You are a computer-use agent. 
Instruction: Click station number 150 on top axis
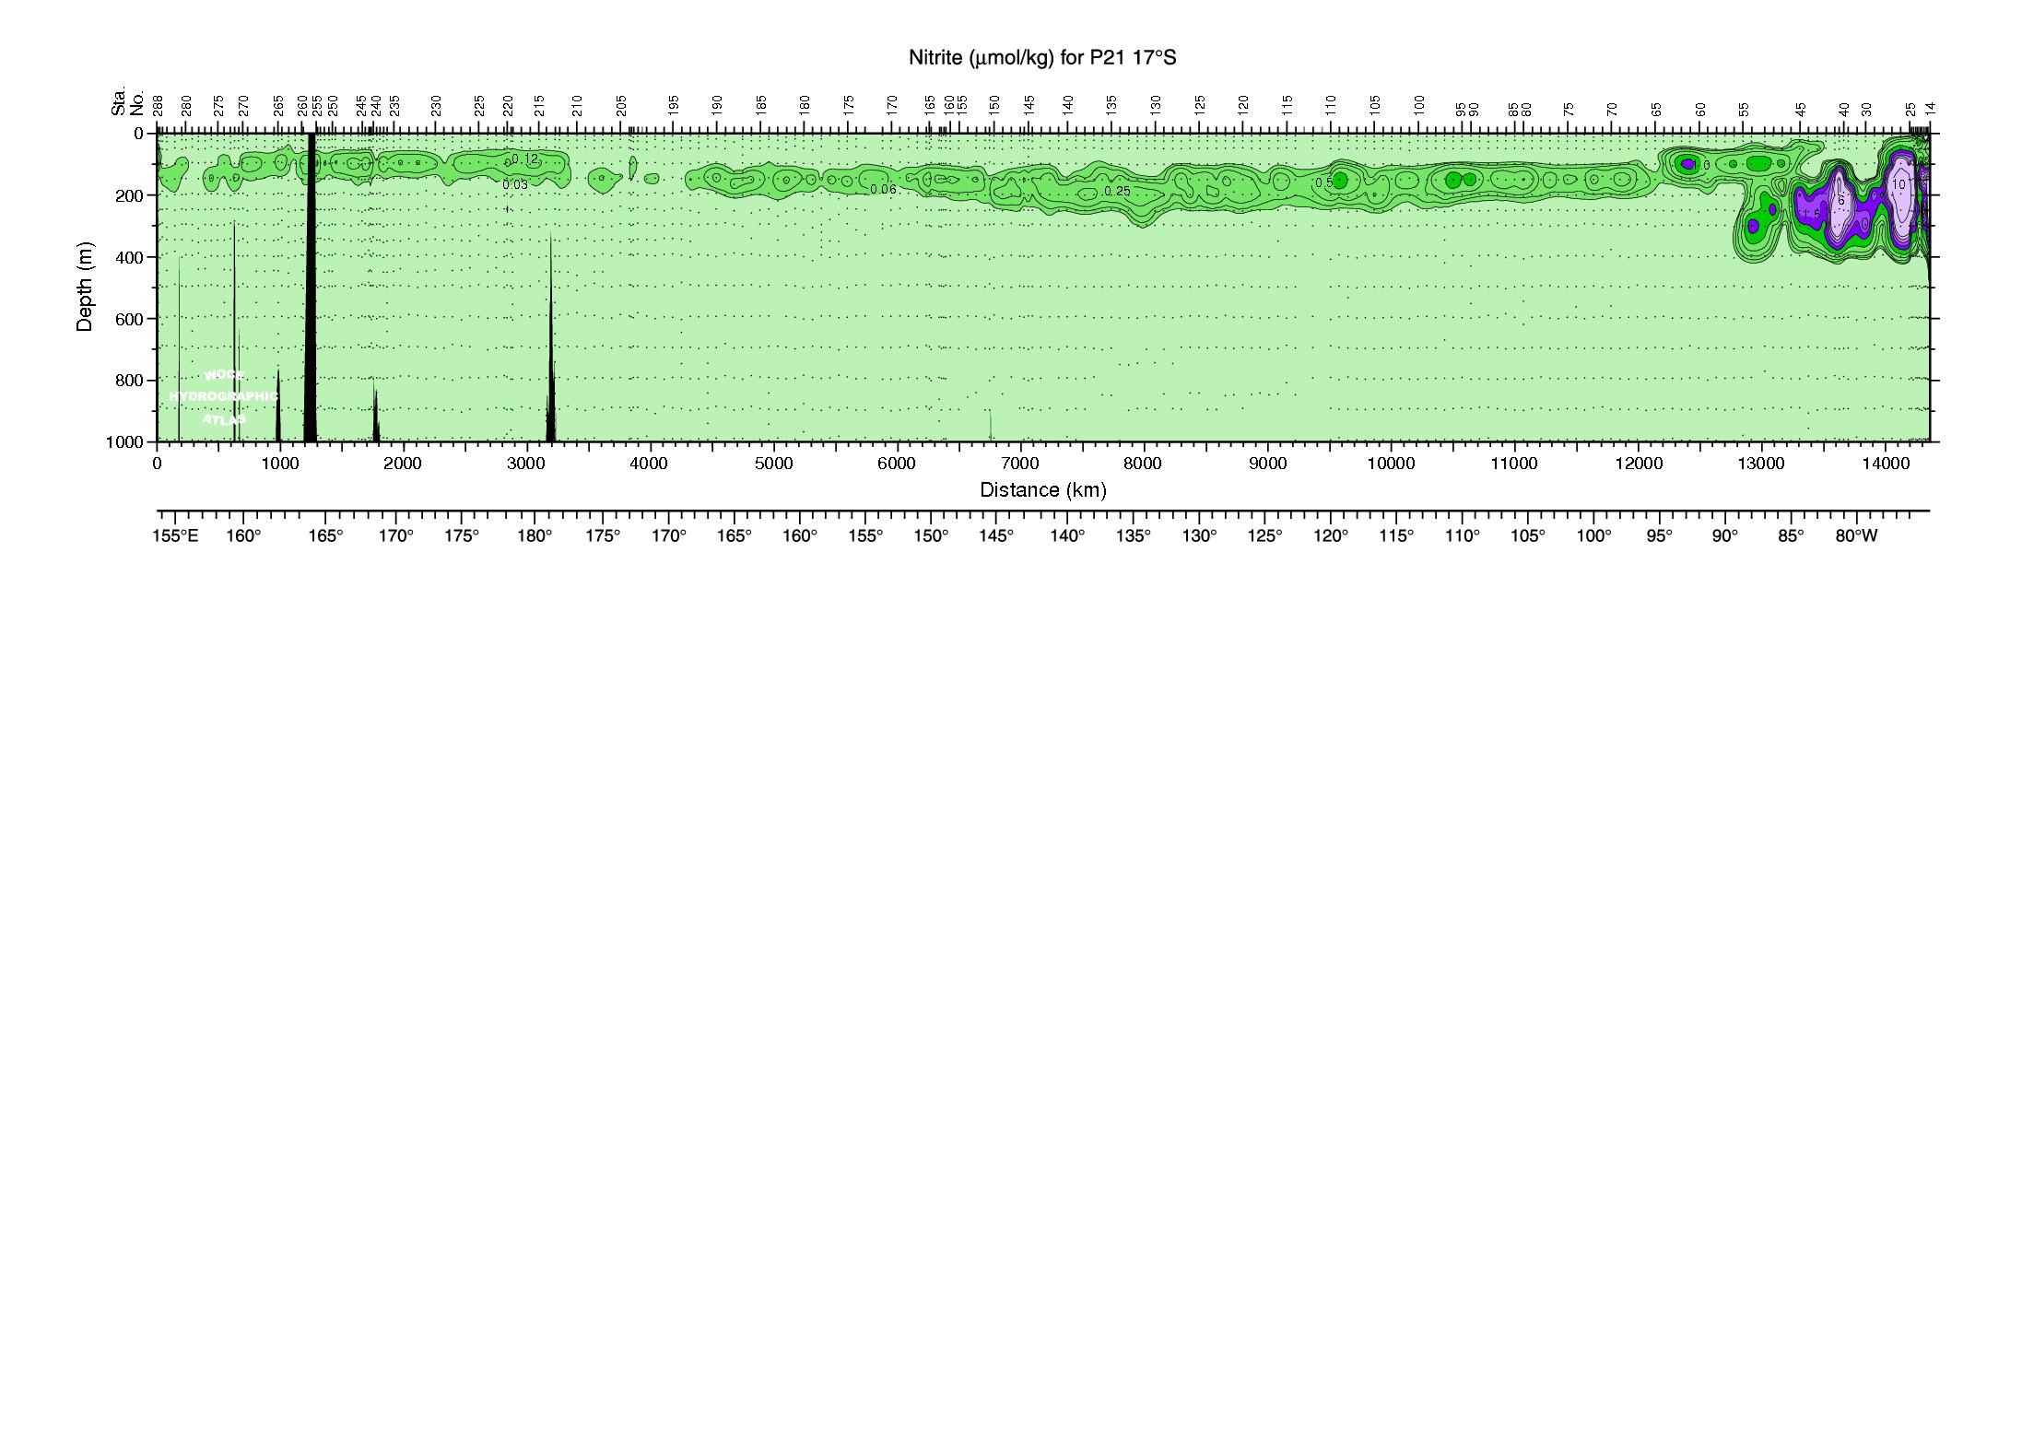[x=994, y=105]
